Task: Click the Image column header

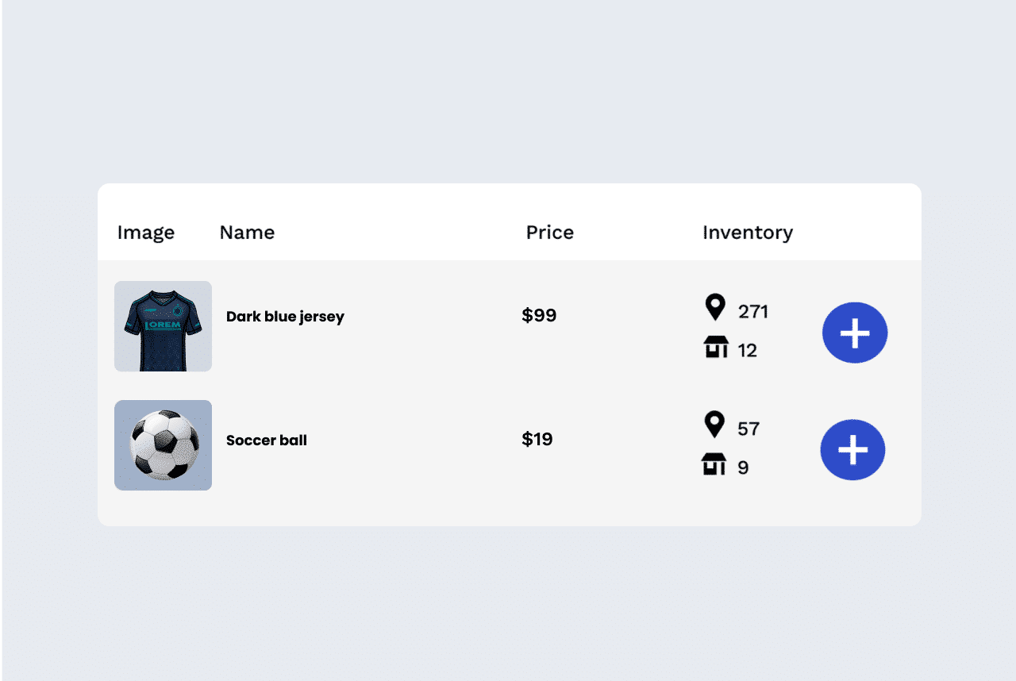Action: click(x=146, y=233)
